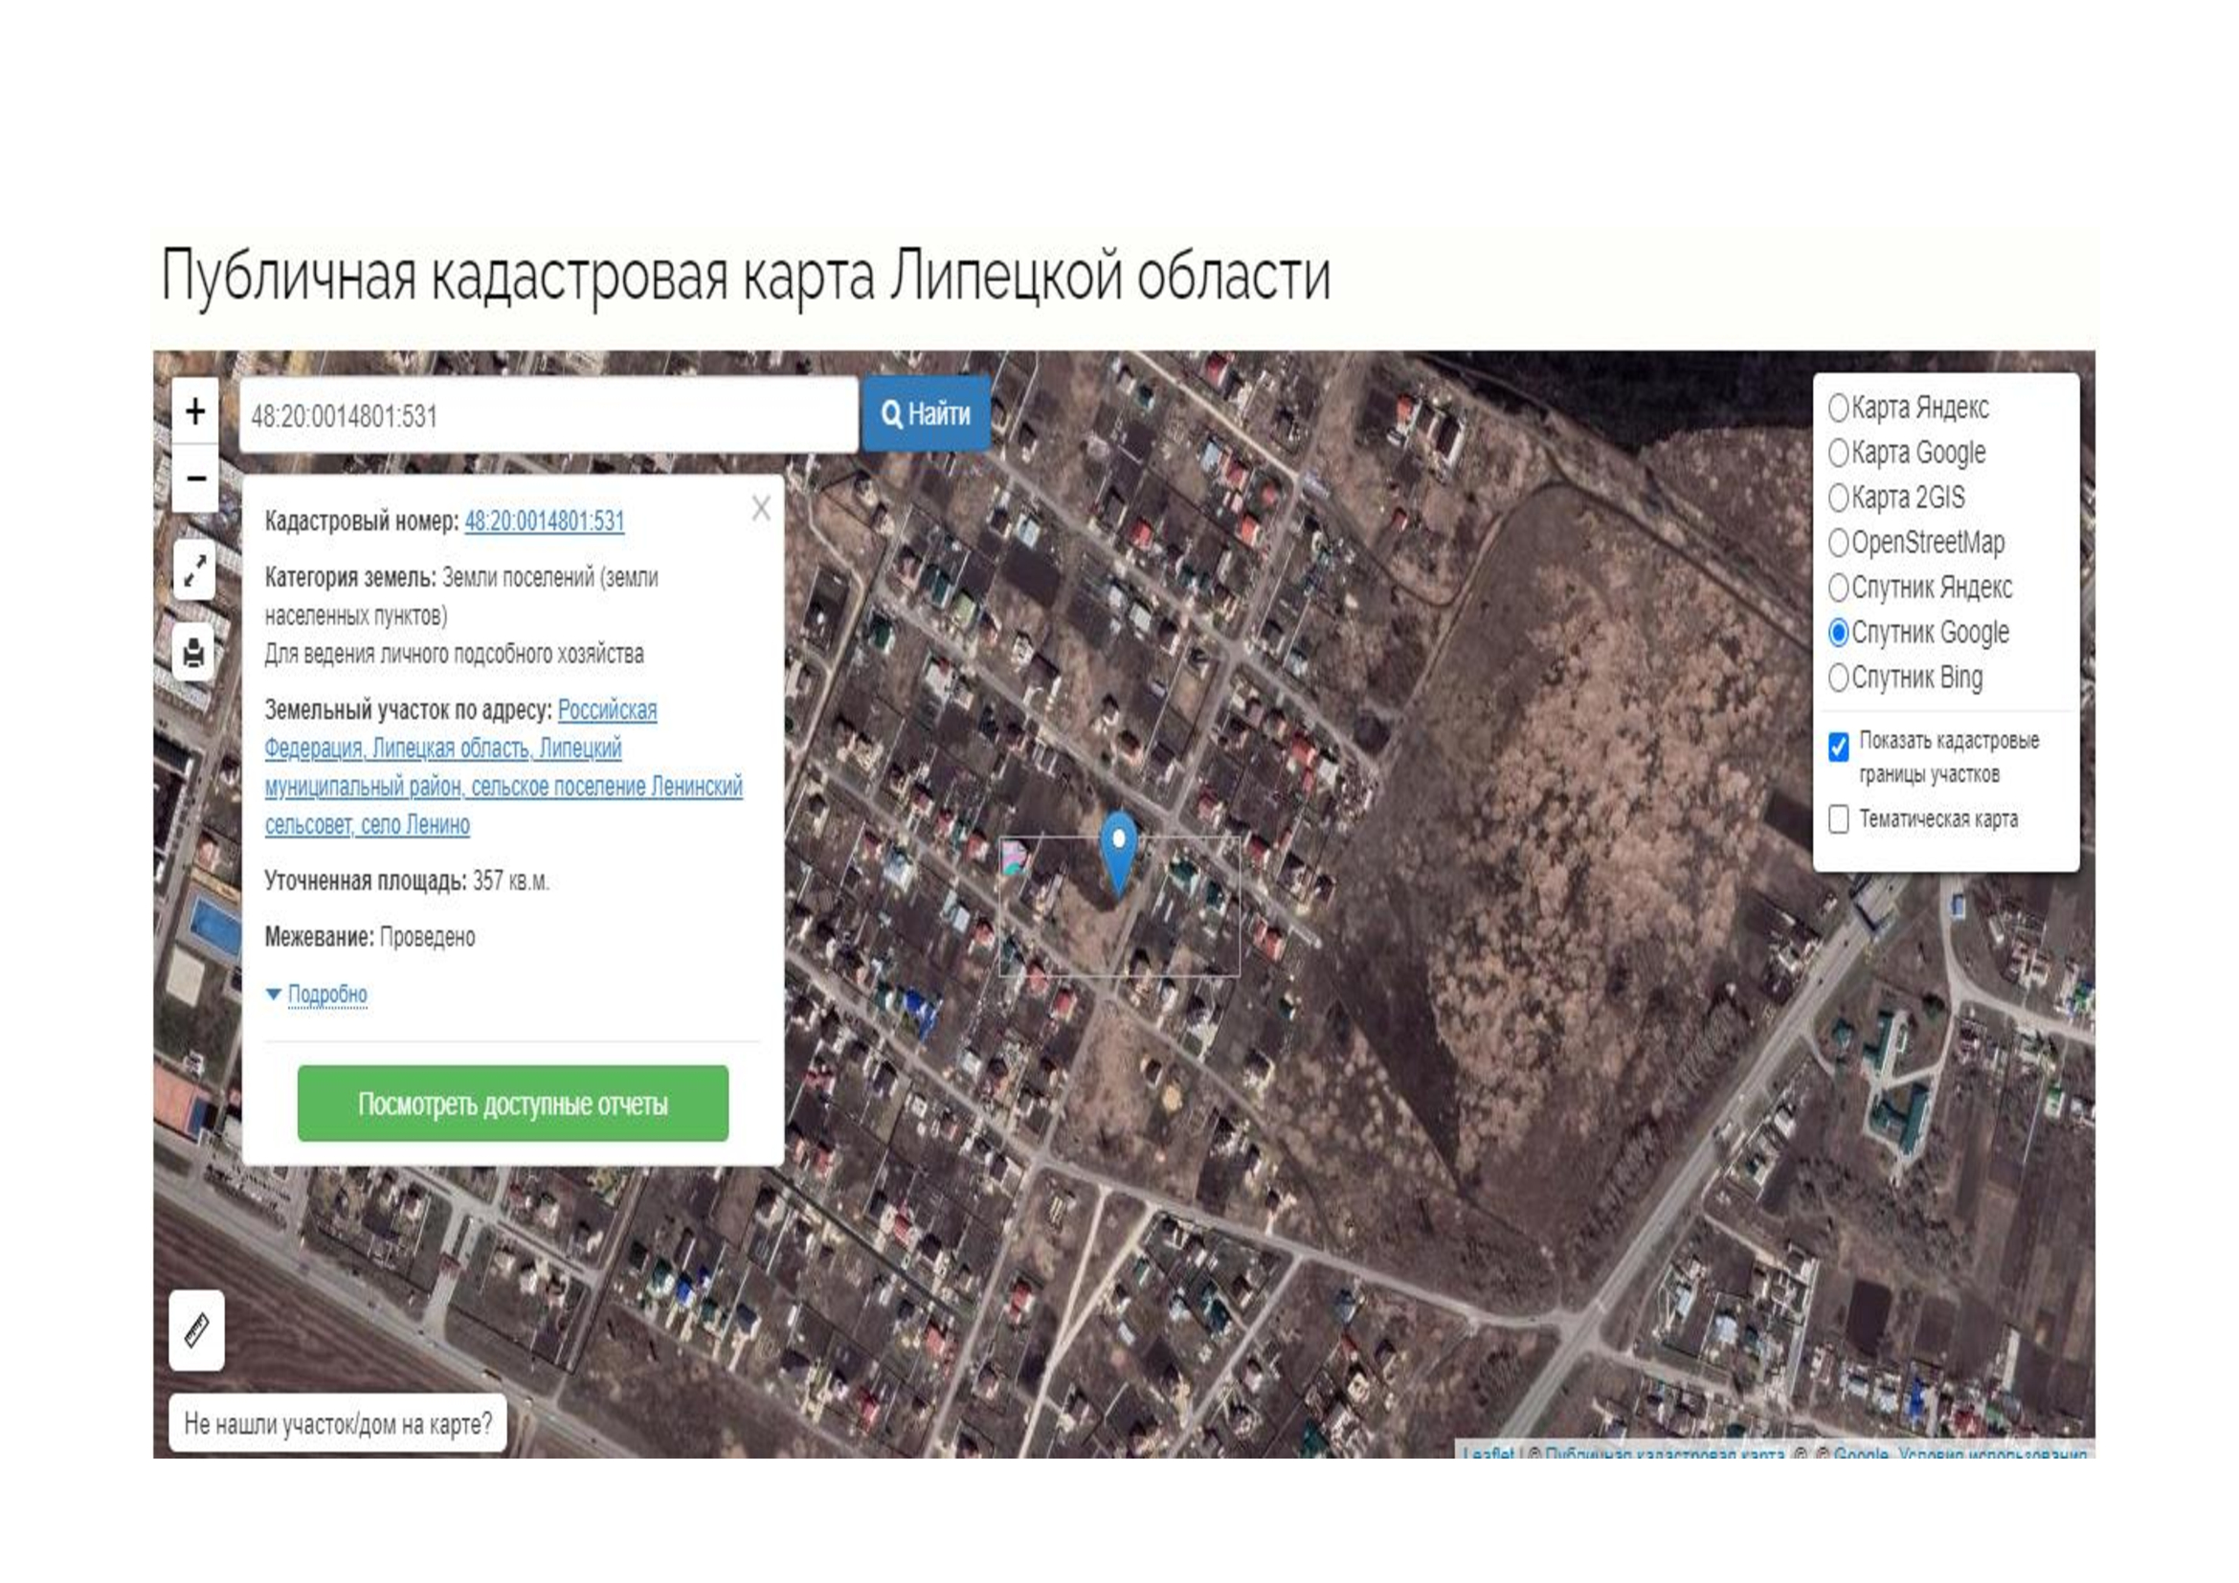The width and height of the screenshot is (2239, 1583).
Task: Click the Уточненная площадь 357 кв.м. text
Action: [x=408, y=881]
